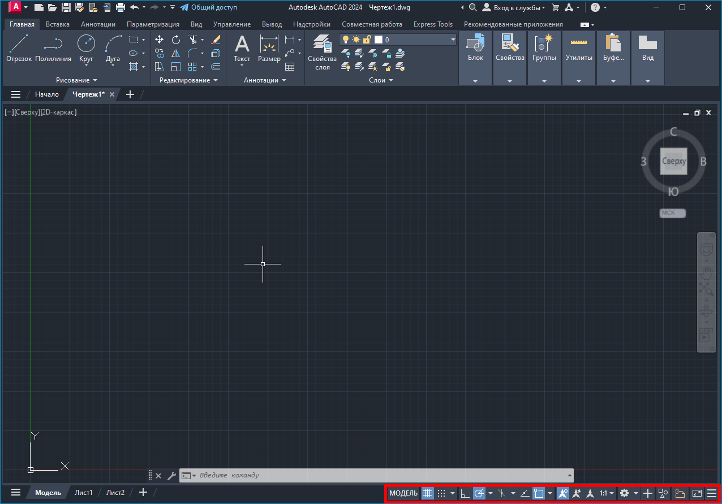This screenshot has width=722, height=504.
Task: Click the Mirror tool icon
Action: (x=176, y=53)
